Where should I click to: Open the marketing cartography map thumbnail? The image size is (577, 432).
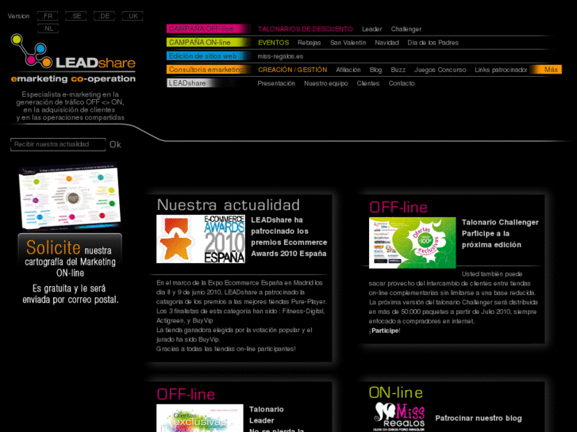coord(70,197)
